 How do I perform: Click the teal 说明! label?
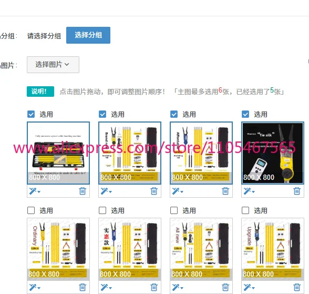click(40, 92)
